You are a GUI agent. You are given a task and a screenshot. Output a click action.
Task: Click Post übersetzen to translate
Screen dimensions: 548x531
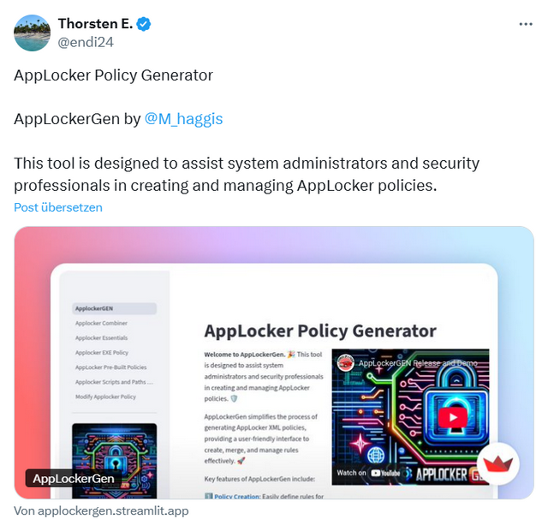click(58, 207)
